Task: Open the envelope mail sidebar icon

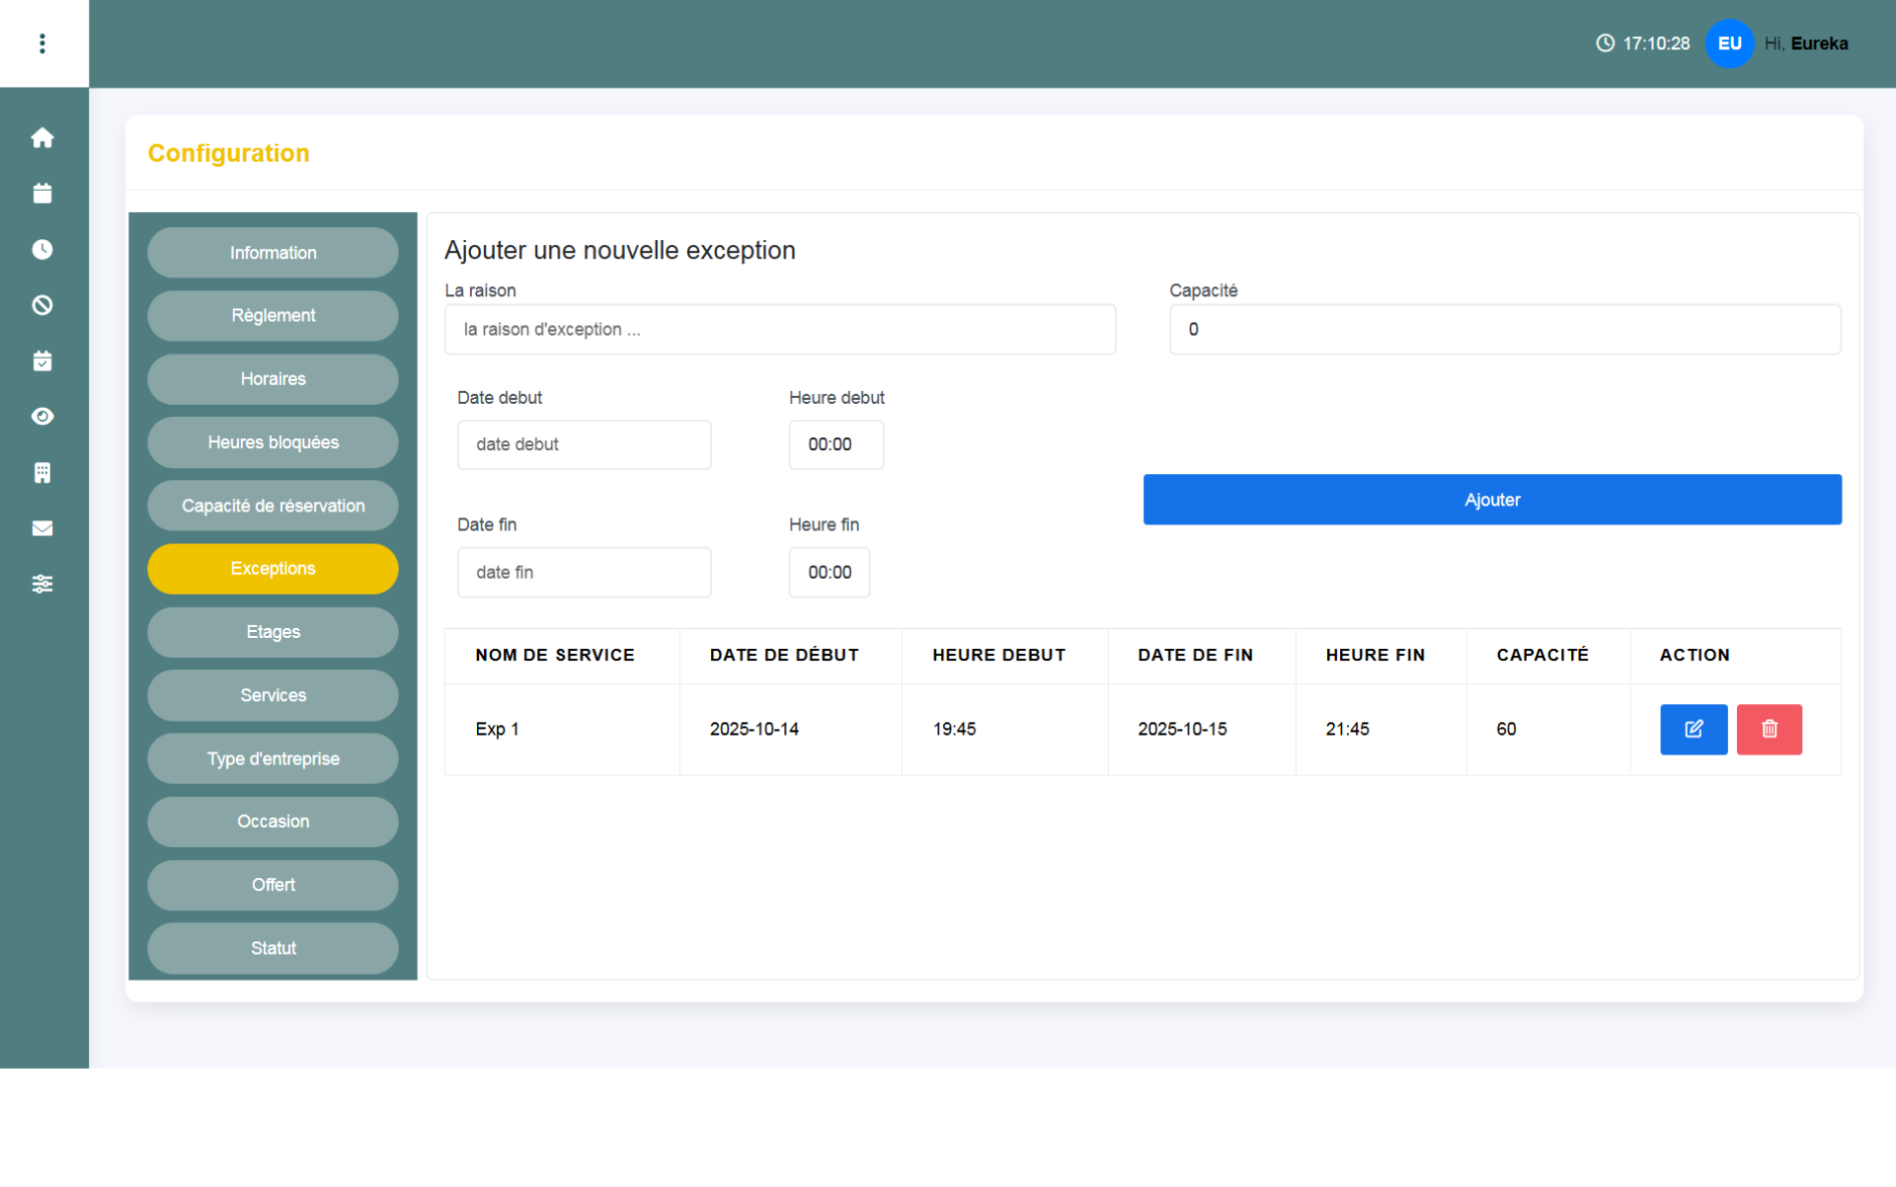Action: coord(41,528)
